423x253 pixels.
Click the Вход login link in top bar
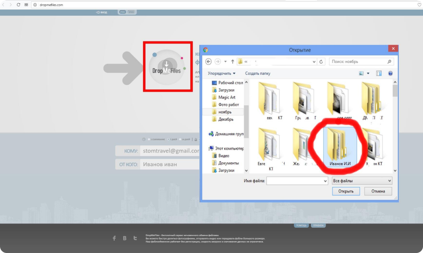[x=102, y=12]
